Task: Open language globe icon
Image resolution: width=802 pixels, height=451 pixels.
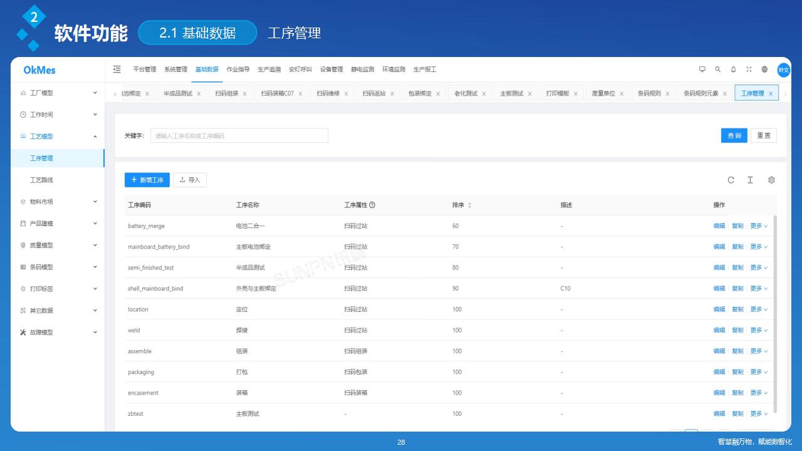Action: [x=764, y=70]
